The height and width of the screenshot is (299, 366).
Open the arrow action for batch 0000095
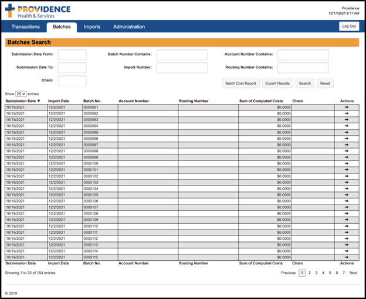[347, 132]
